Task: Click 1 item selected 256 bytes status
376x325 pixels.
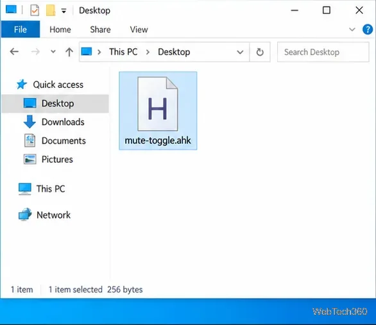Action: (x=96, y=290)
